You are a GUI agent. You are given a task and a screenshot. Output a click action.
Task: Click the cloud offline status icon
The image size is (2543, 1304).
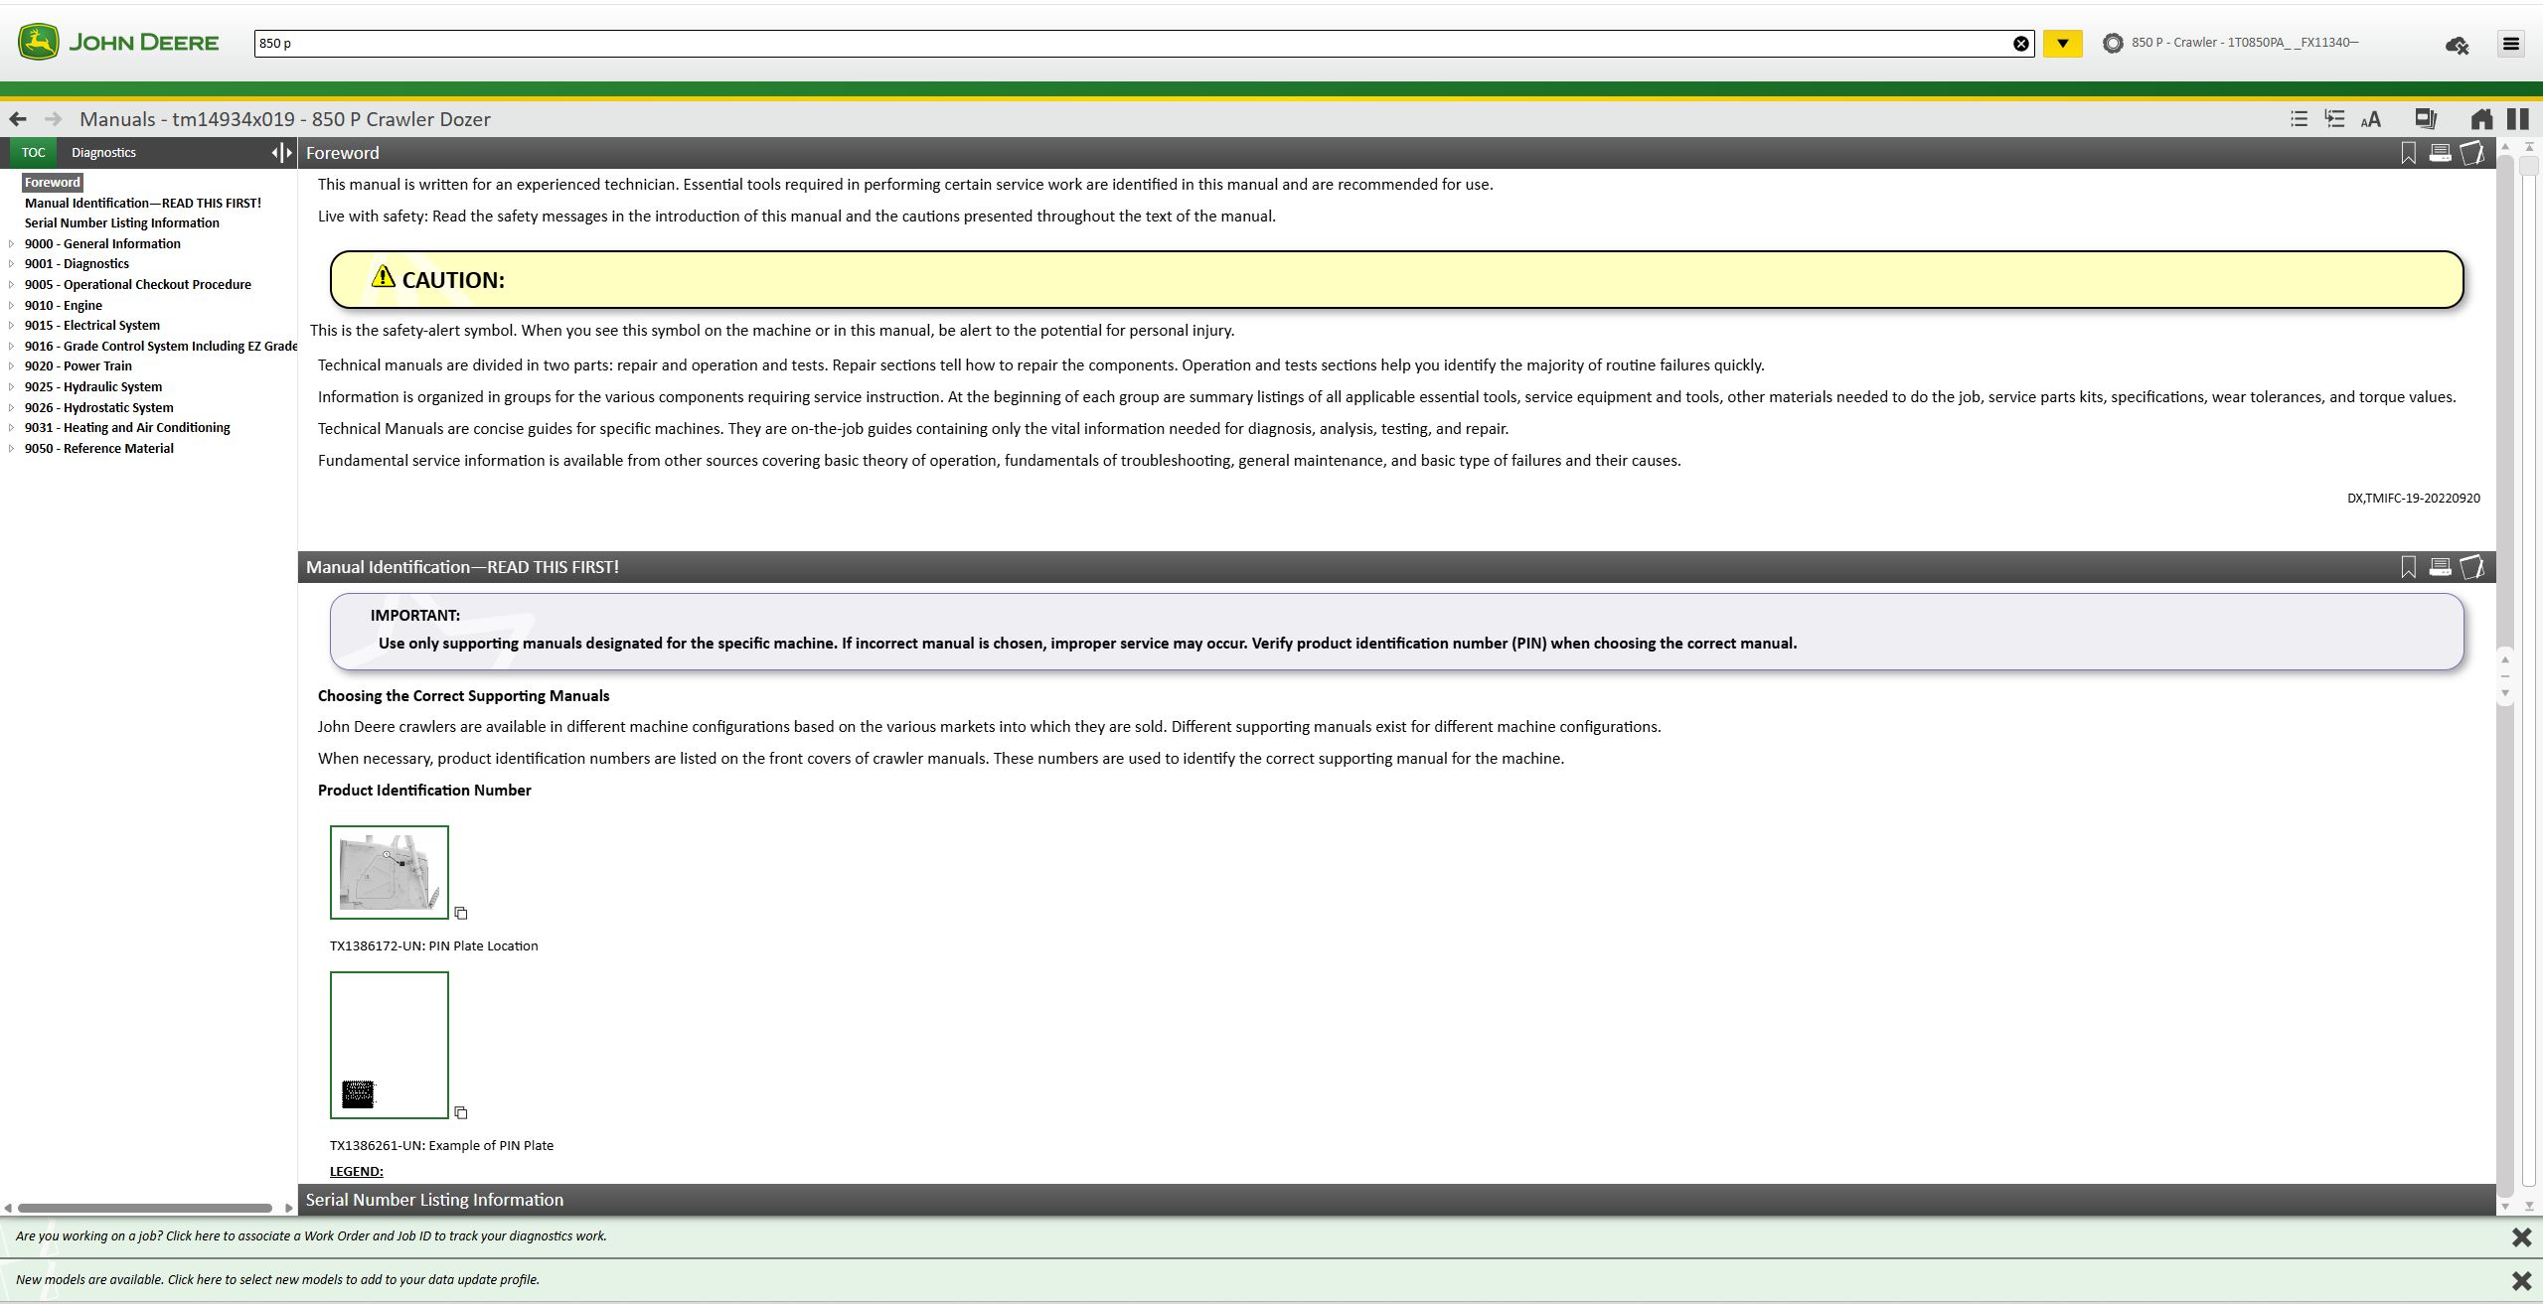pyautogui.click(x=2457, y=45)
